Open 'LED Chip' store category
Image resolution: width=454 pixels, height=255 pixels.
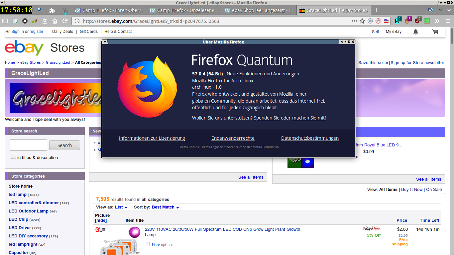[x=18, y=219]
